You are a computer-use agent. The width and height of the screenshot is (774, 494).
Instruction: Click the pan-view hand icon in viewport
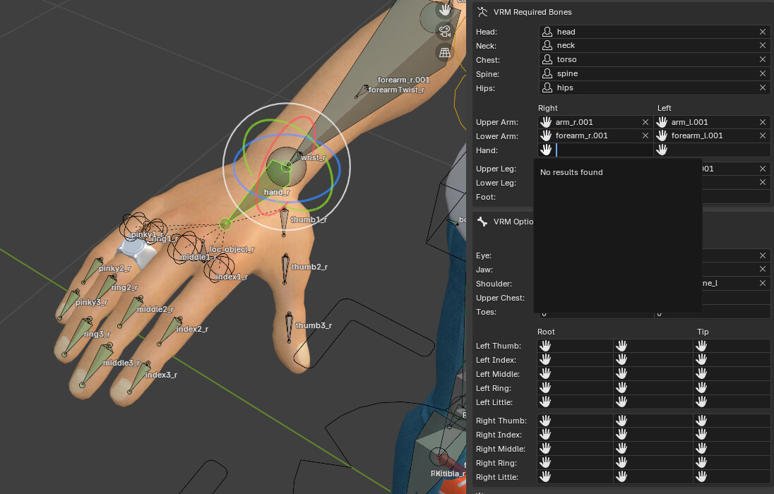[x=445, y=10]
